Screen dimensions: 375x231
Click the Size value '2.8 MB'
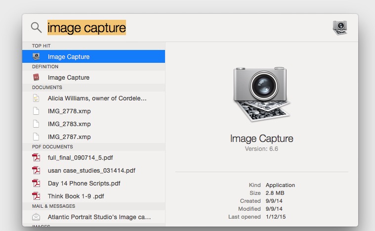275,193
